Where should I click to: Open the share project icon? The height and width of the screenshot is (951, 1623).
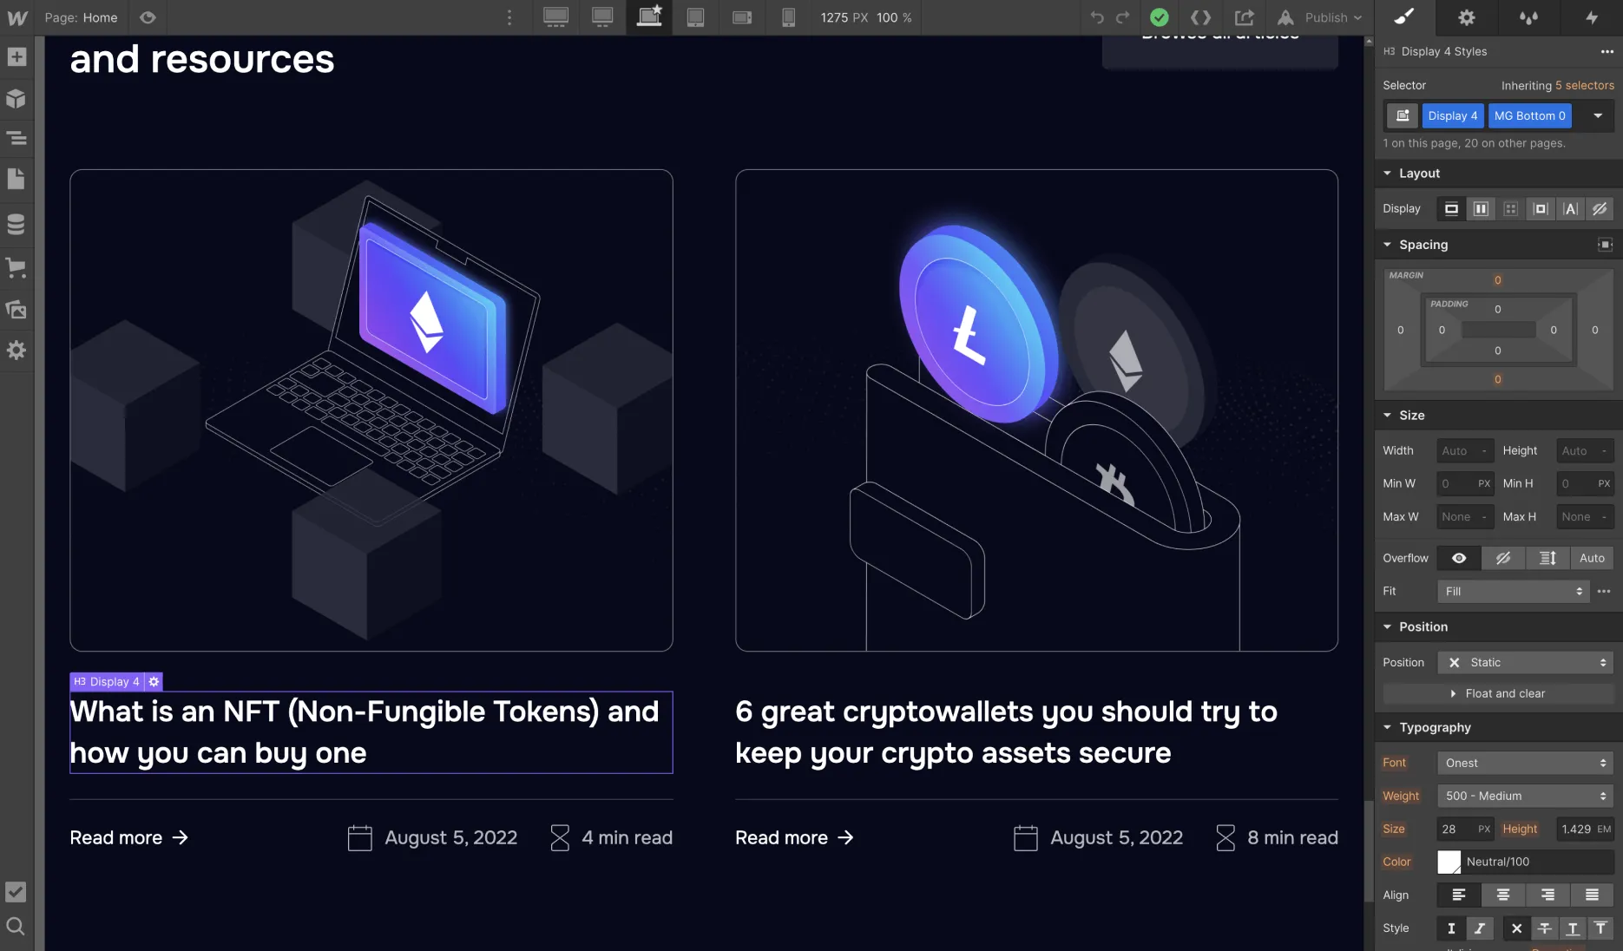(1245, 17)
